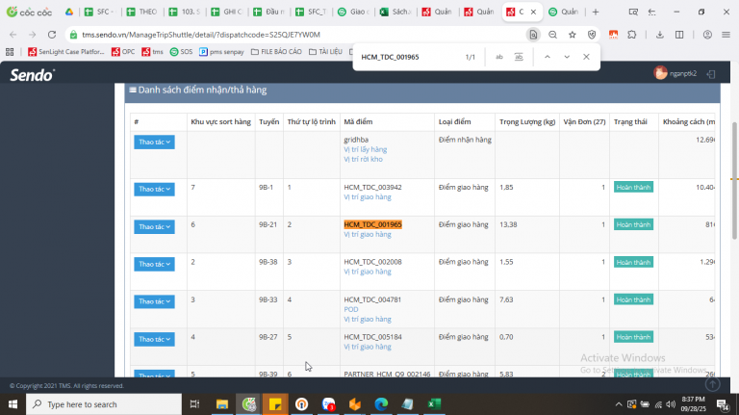
Task: Close the find-in-page bar
Action: (586, 57)
